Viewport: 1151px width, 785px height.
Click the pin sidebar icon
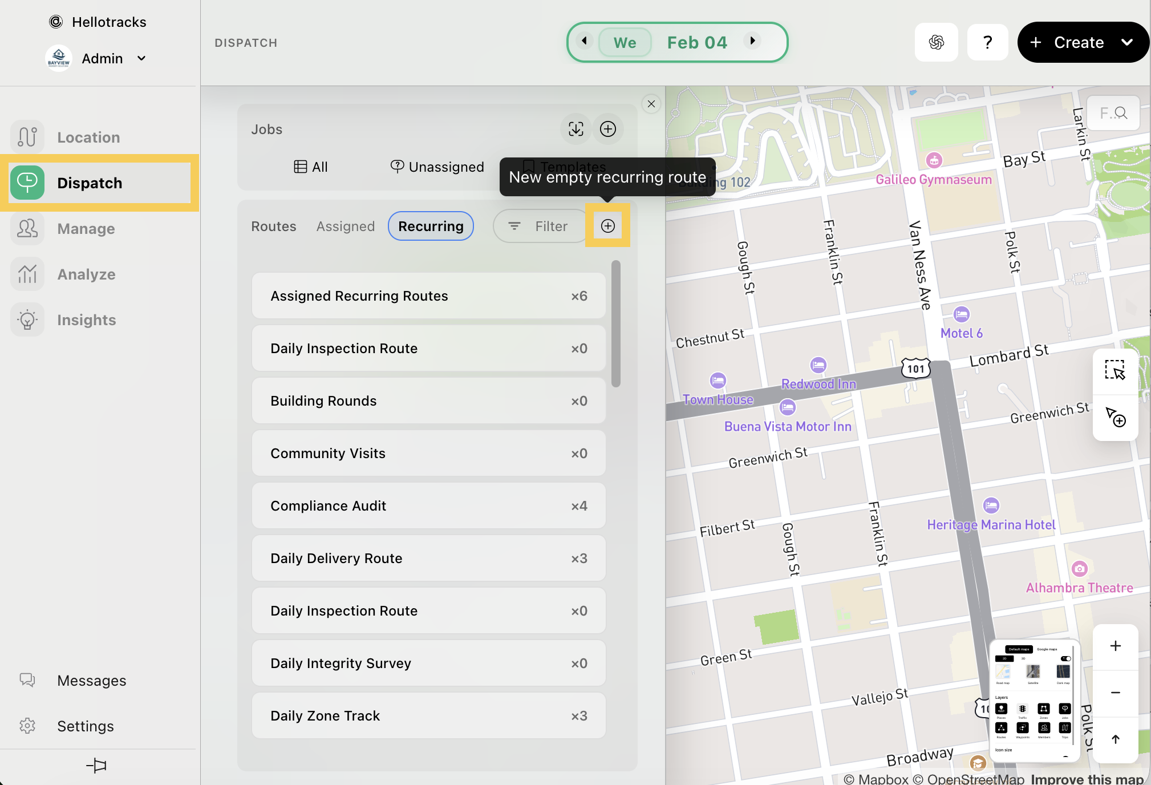click(97, 765)
